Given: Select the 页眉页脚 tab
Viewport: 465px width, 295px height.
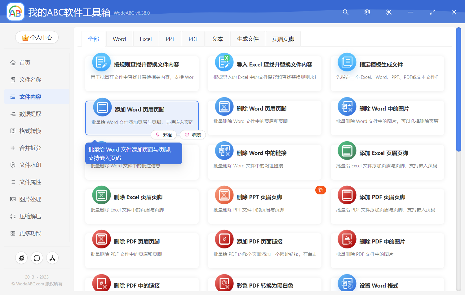Looking at the screenshot, I should click(x=283, y=39).
